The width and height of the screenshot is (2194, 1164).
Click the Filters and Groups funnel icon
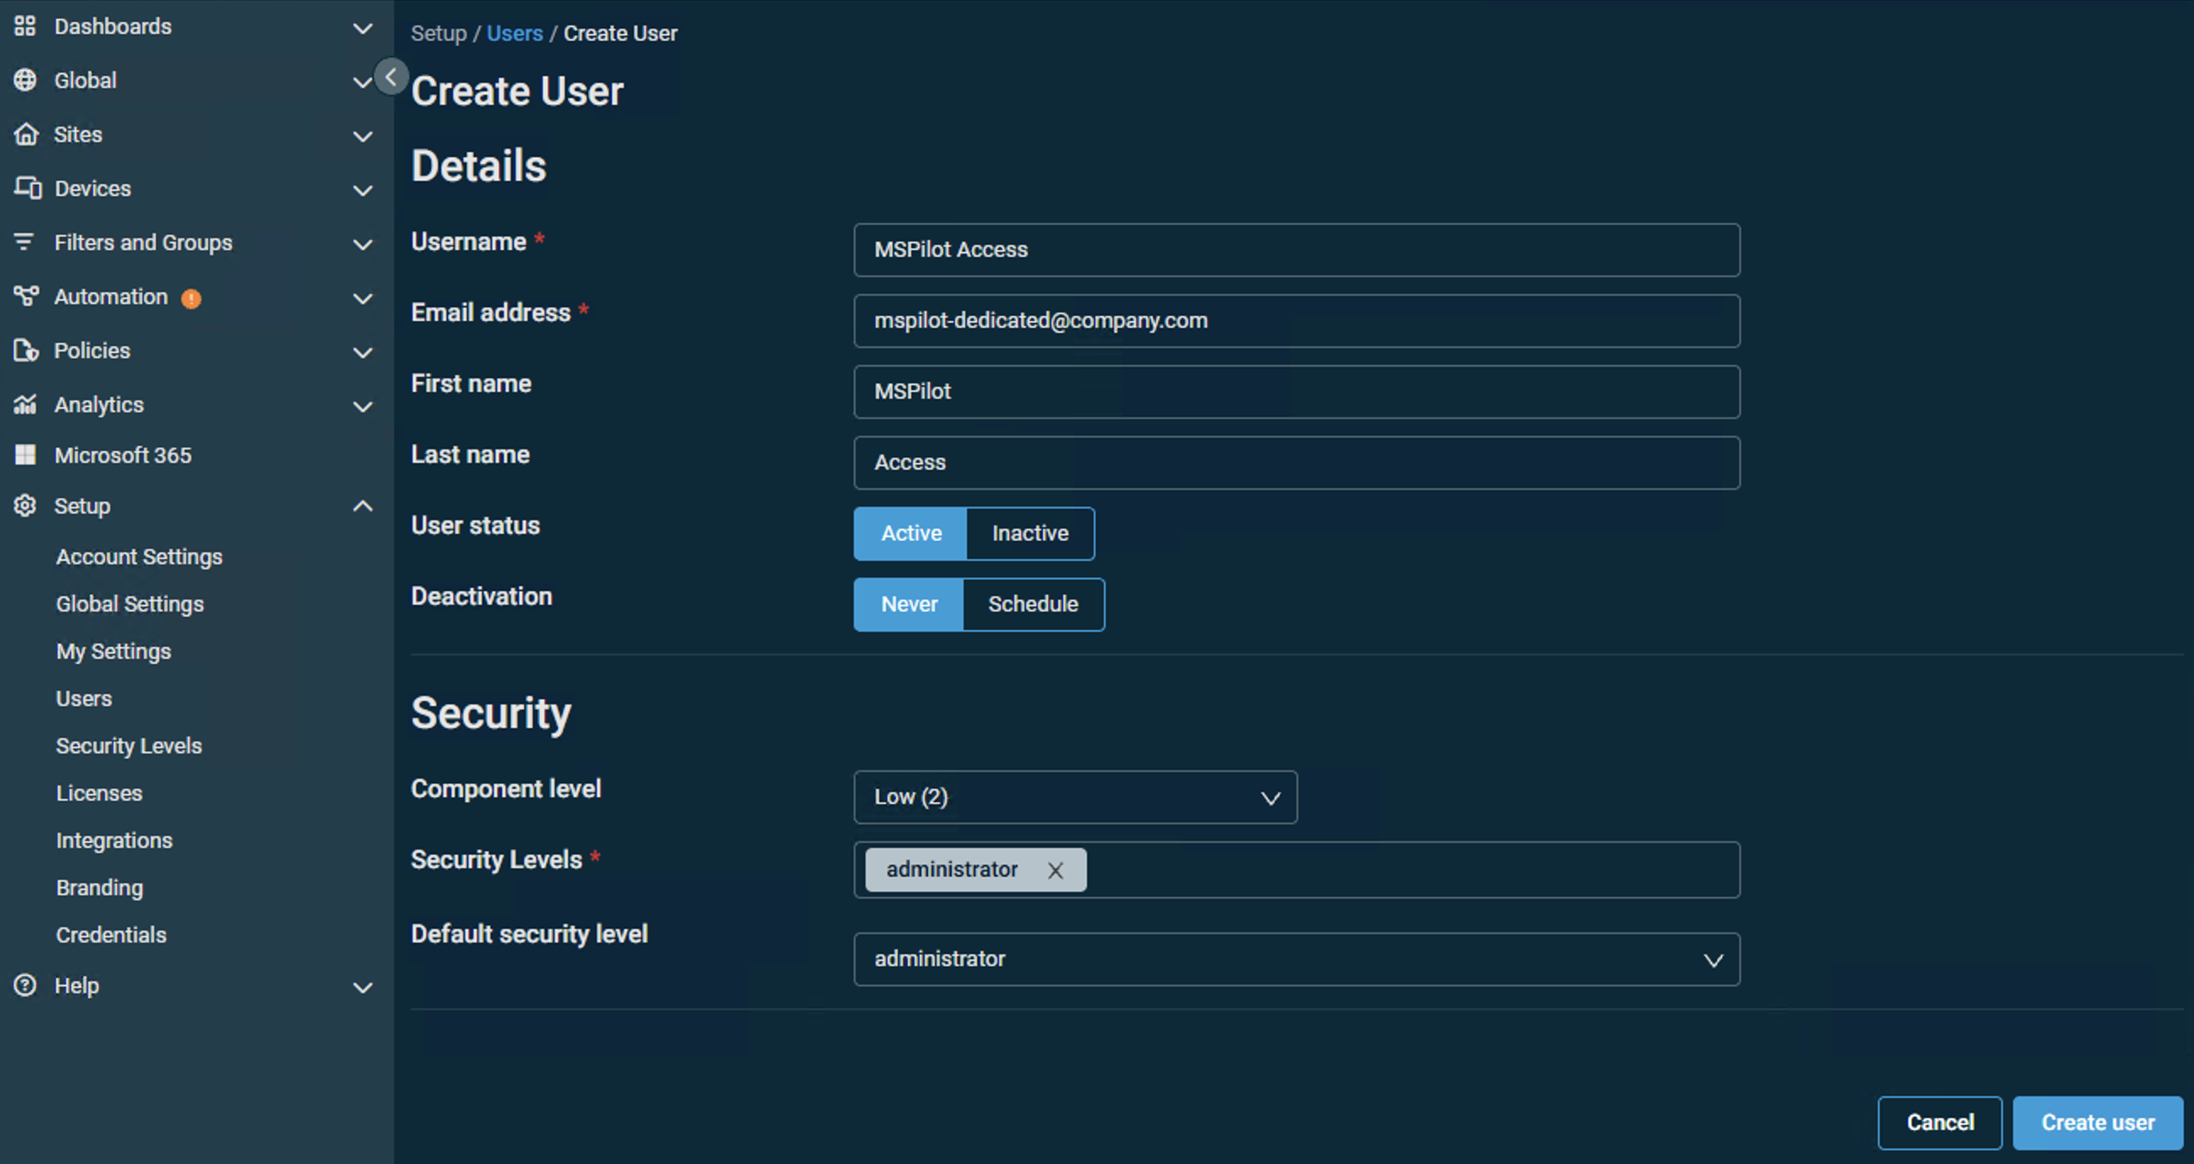click(24, 242)
